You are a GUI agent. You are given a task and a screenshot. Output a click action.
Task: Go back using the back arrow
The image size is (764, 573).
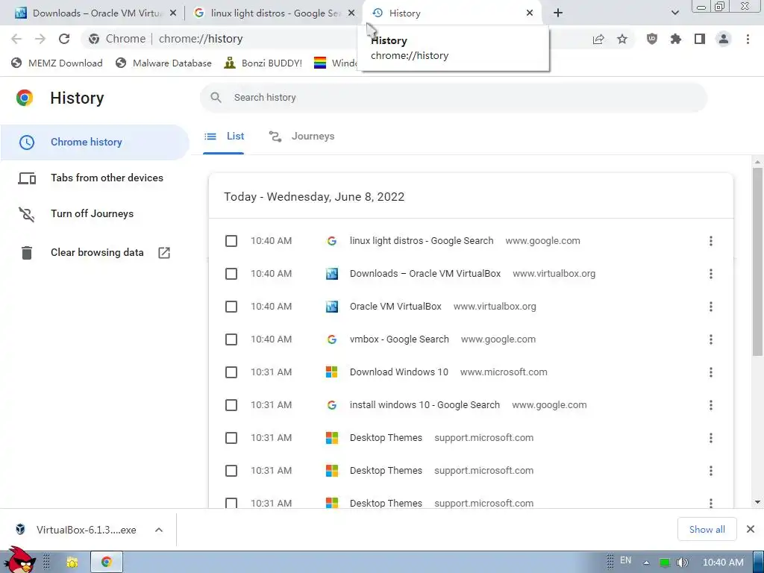16,39
